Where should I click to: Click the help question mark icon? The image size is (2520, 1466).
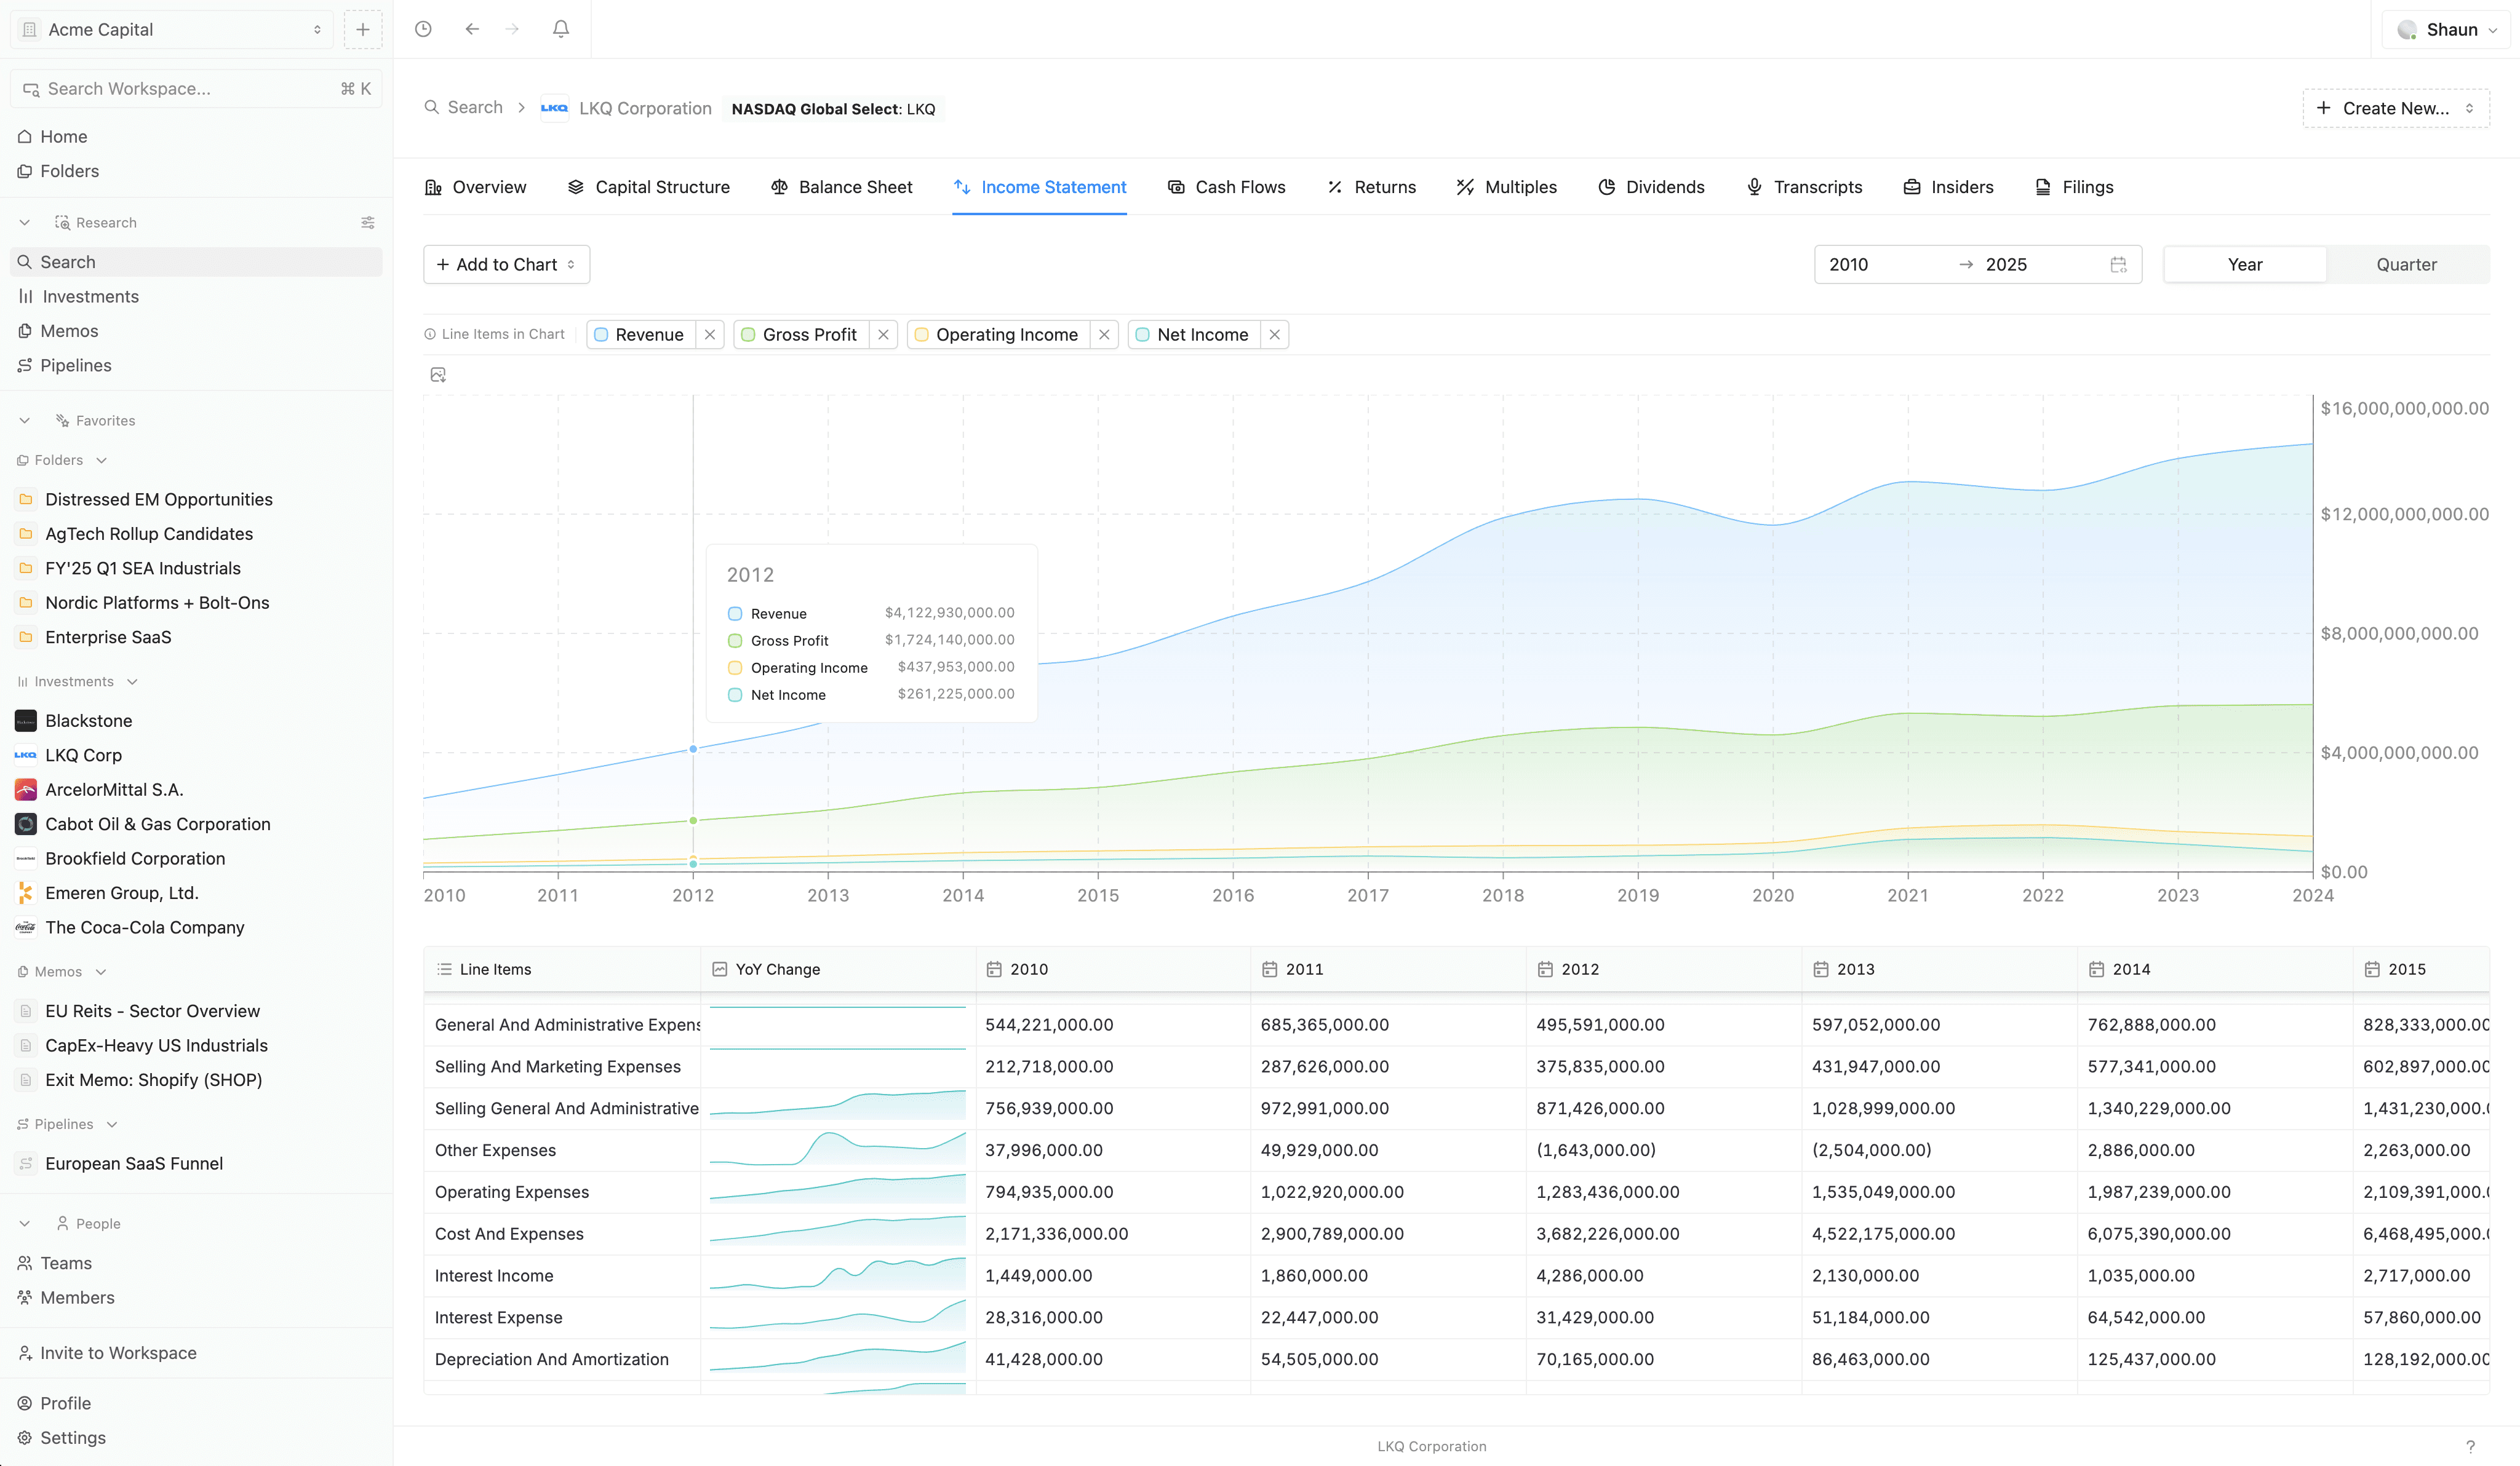click(x=2470, y=1446)
